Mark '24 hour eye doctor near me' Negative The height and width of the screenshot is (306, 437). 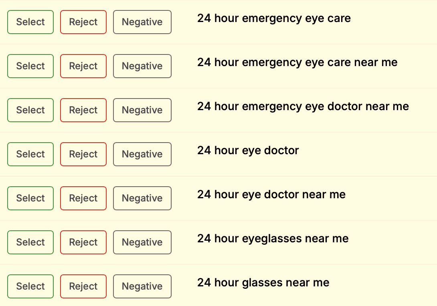pyautogui.click(x=142, y=198)
